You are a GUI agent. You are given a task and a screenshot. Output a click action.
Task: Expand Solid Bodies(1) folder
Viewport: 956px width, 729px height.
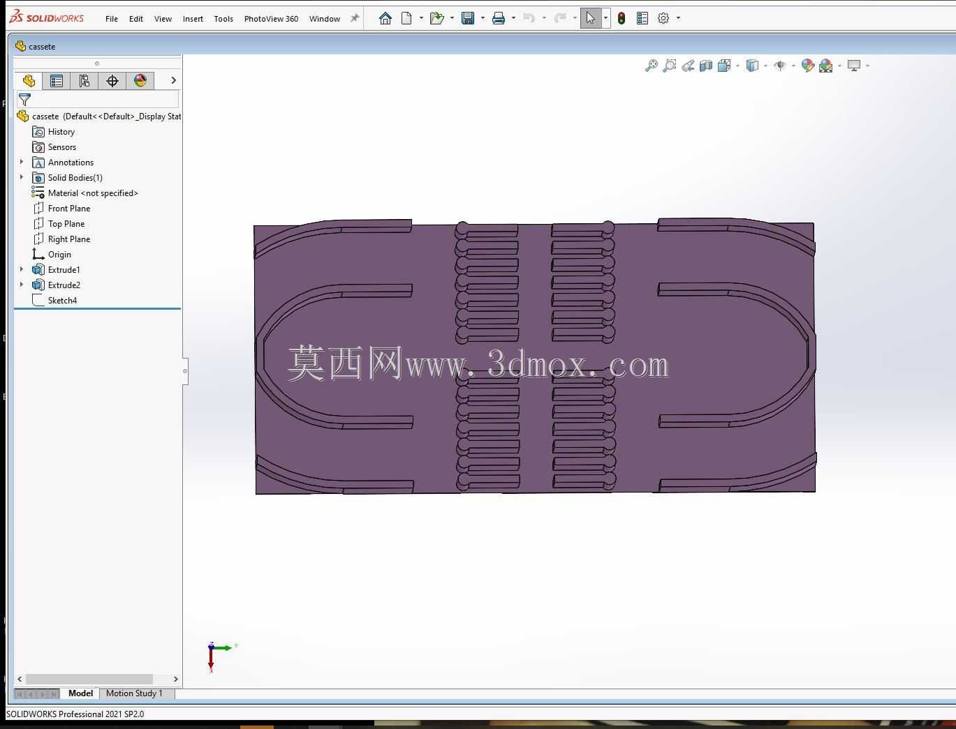[22, 178]
